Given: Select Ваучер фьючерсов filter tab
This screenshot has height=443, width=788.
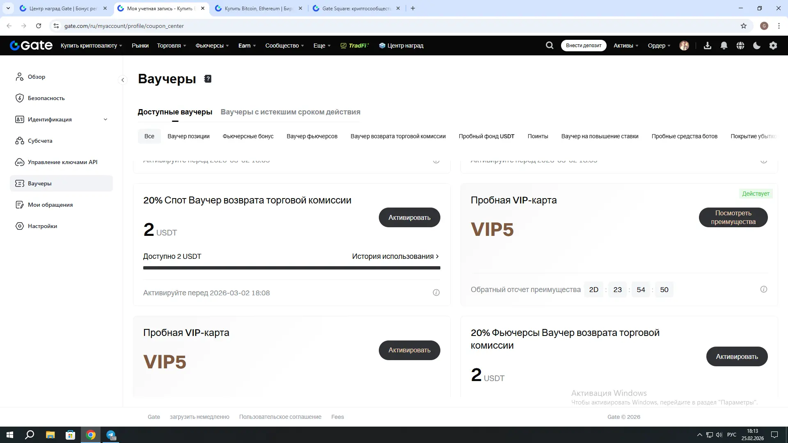Looking at the screenshot, I should click(x=312, y=136).
